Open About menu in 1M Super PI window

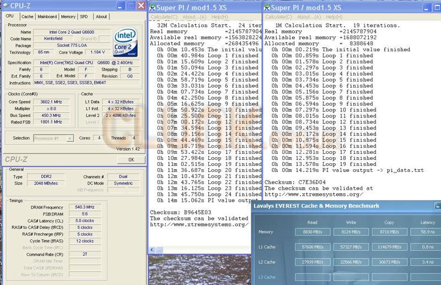point(309,17)
